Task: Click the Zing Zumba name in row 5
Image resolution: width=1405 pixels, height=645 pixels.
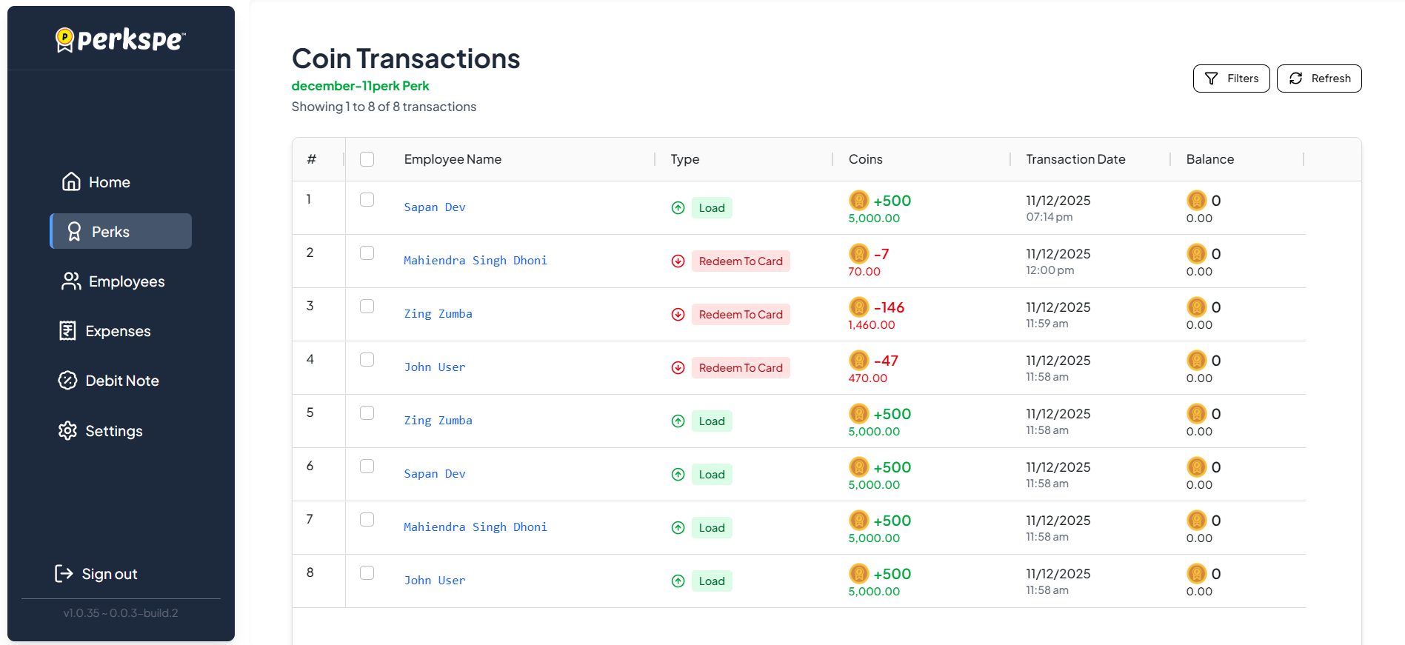Action: [x=438, y=421]
